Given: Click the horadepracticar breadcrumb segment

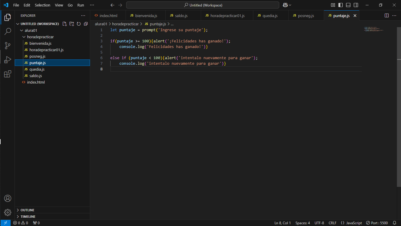Looking at the screenshot, I should coord(125,24).
